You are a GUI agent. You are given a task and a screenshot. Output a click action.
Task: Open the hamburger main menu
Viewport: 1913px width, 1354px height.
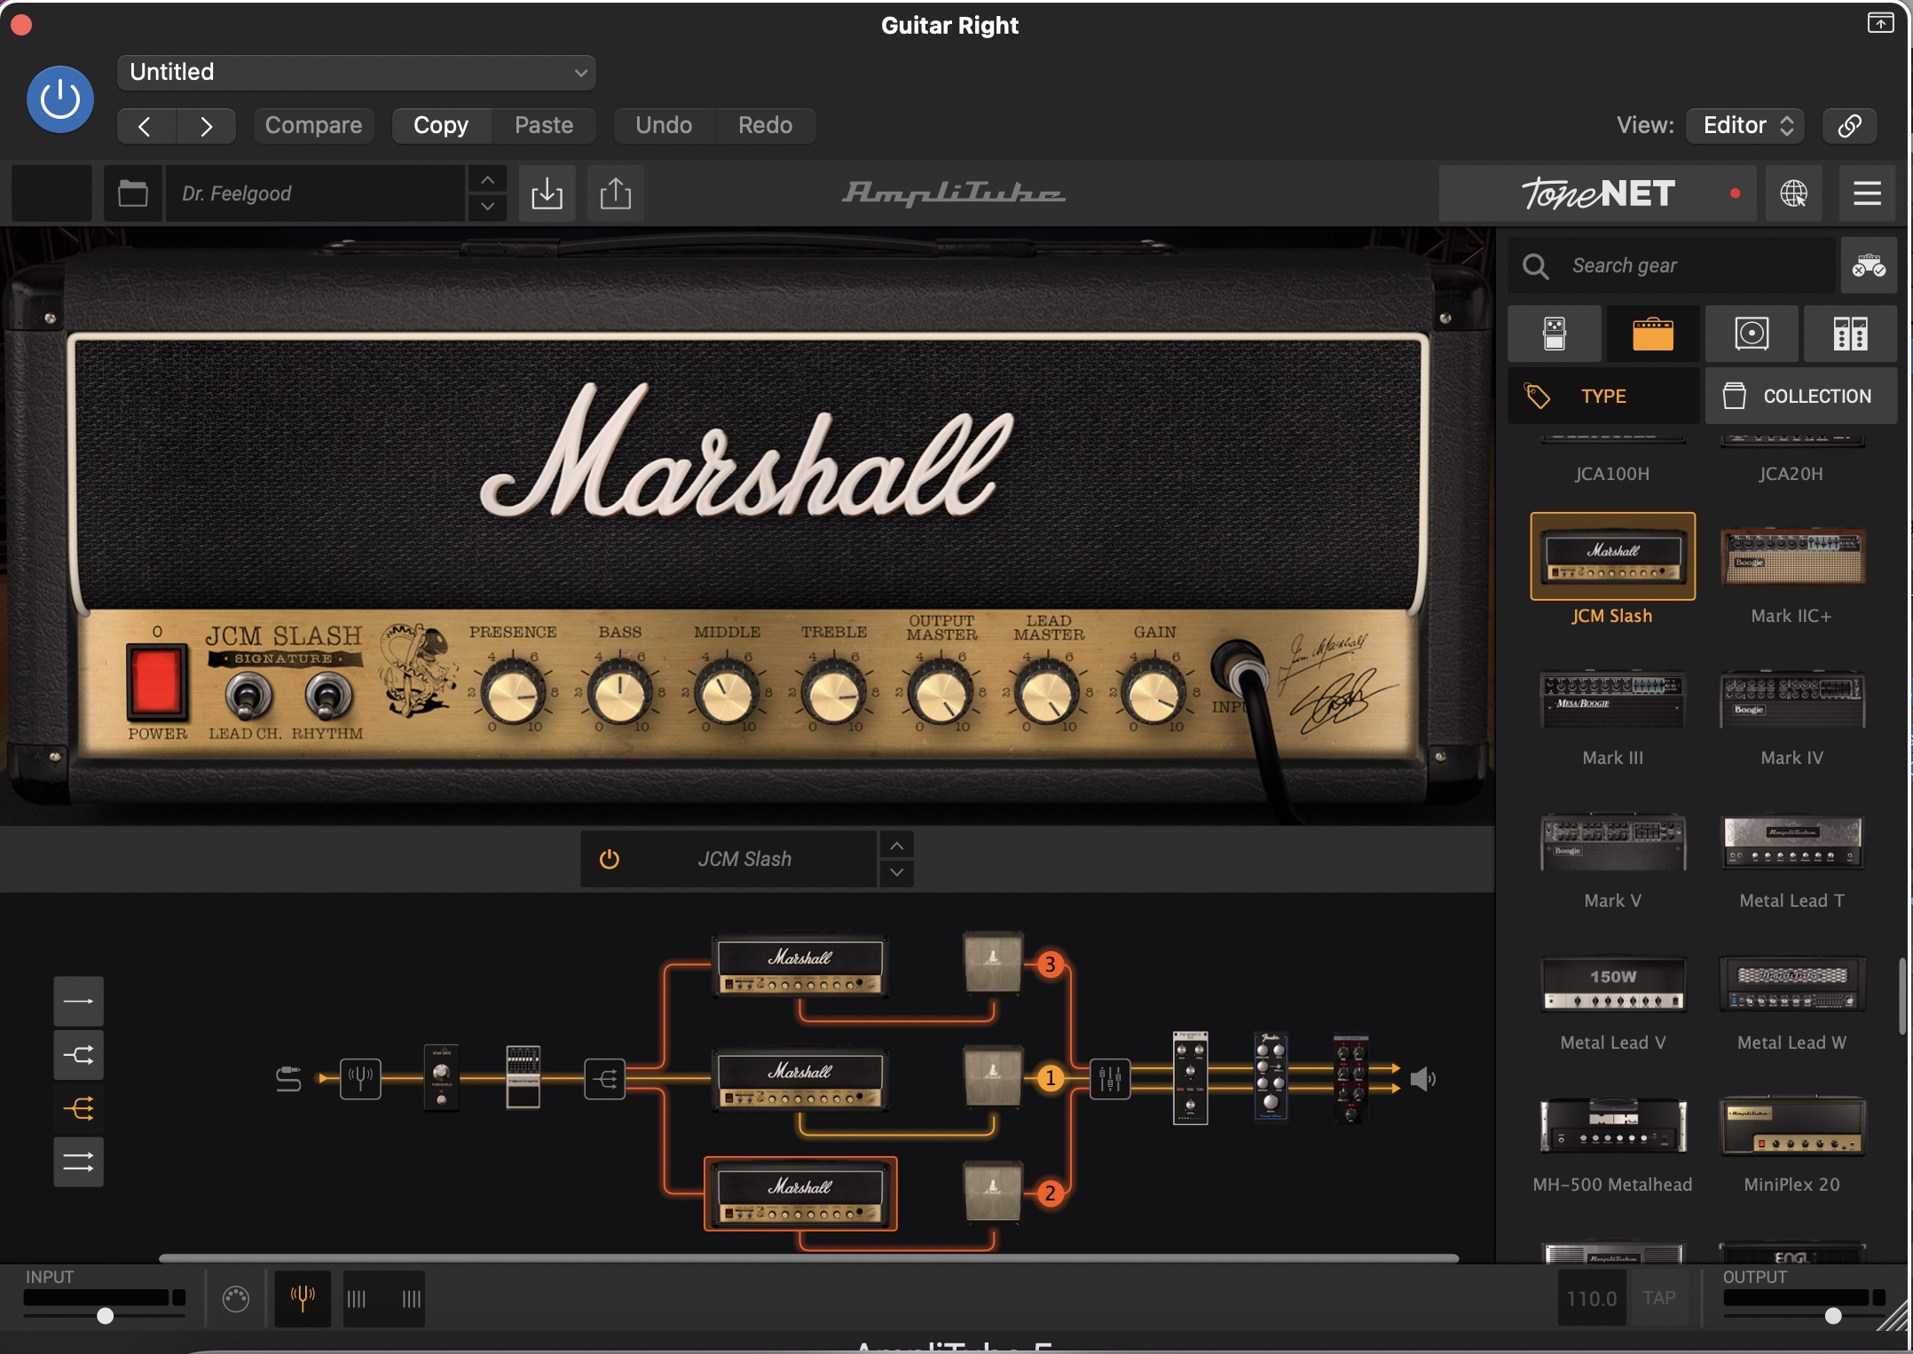point(1867,193)
